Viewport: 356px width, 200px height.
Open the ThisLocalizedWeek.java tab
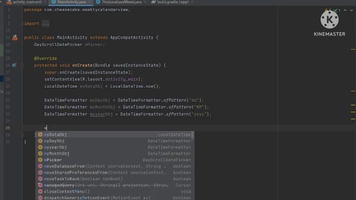click(121, 2)
